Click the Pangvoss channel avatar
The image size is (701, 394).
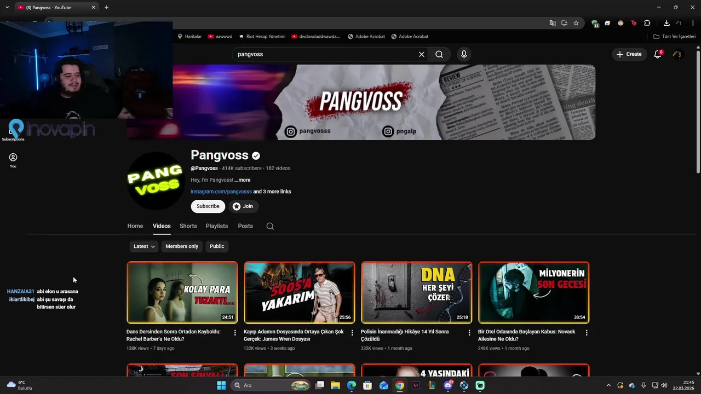pos(155,181)
